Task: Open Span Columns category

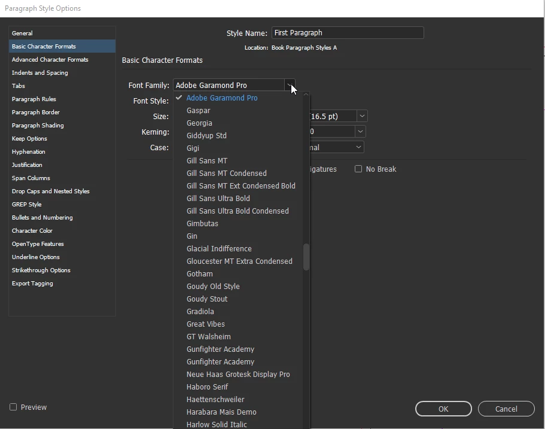Action: coord(62,178)
